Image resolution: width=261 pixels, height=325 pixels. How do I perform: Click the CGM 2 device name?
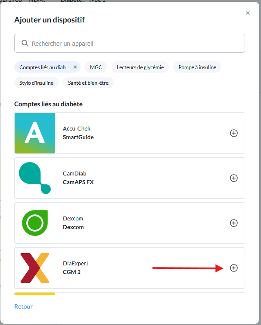(71, 272)
